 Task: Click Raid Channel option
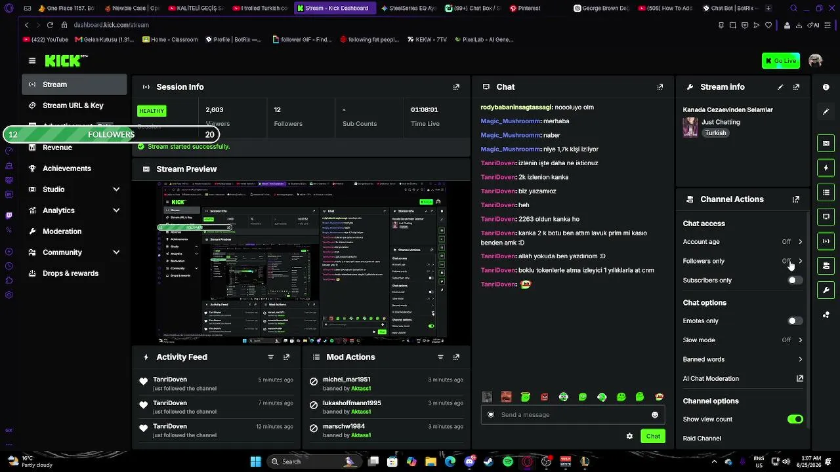tap(702, 439)
